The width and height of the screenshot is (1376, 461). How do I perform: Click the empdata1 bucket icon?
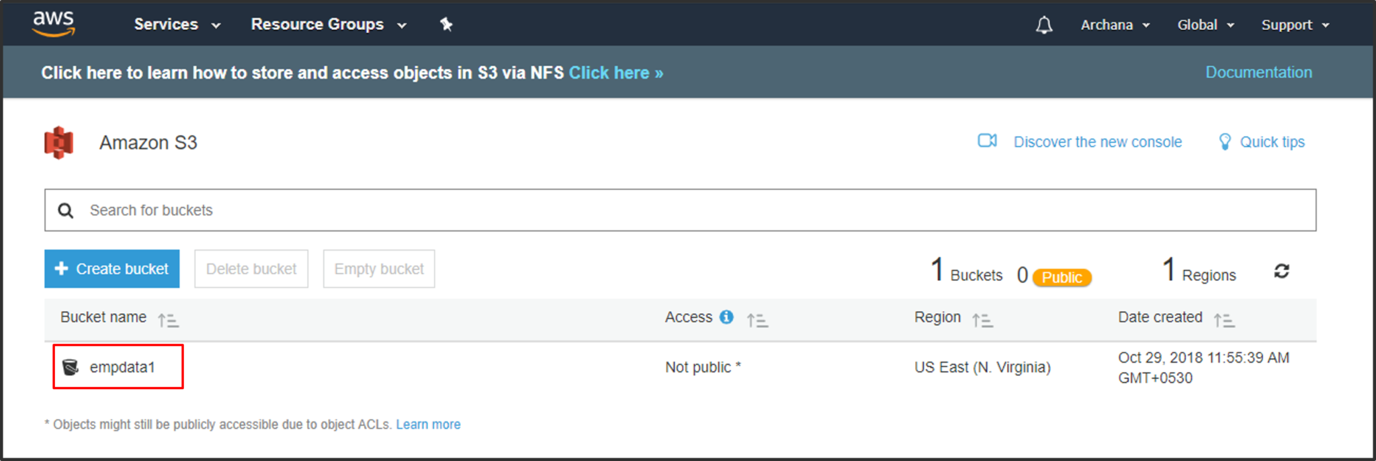click(x=71, y=367)
